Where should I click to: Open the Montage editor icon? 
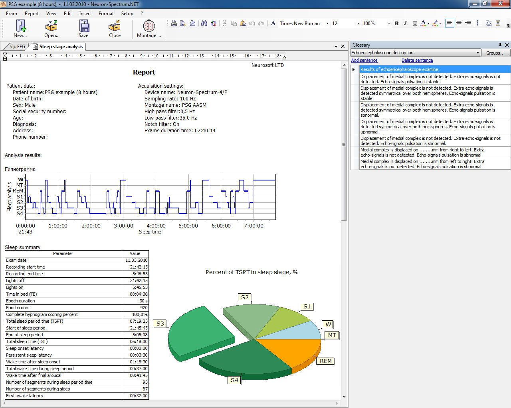(149, 26)
